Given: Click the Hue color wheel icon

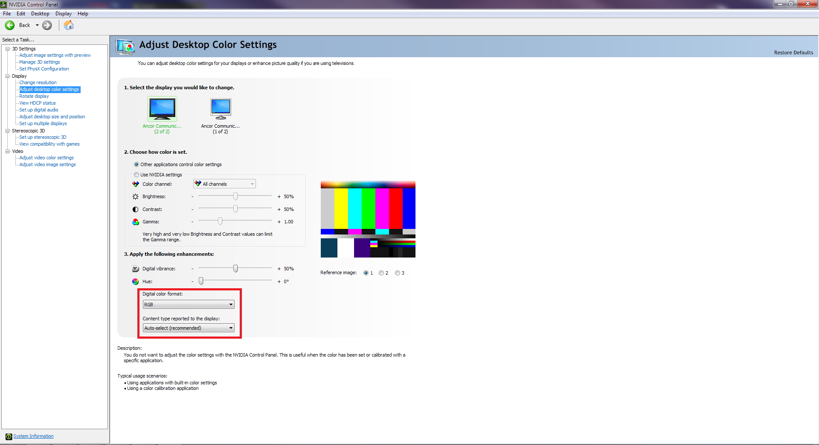Looking at the screenshot, I should pos(136,281).
